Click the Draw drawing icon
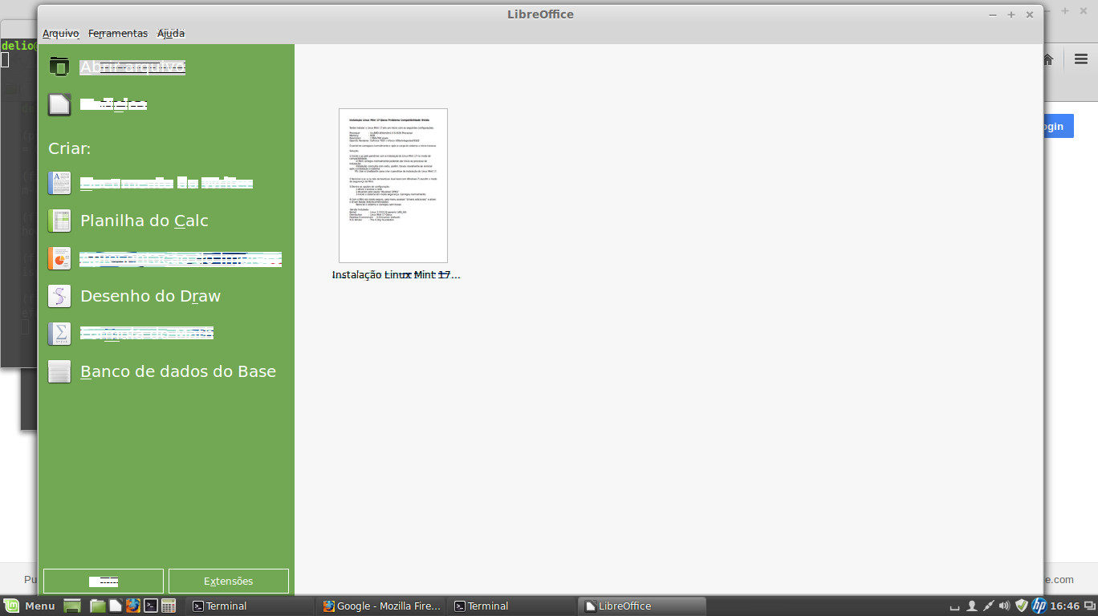The width and height of the screenshot is (1098, 616). pos(59,296)
